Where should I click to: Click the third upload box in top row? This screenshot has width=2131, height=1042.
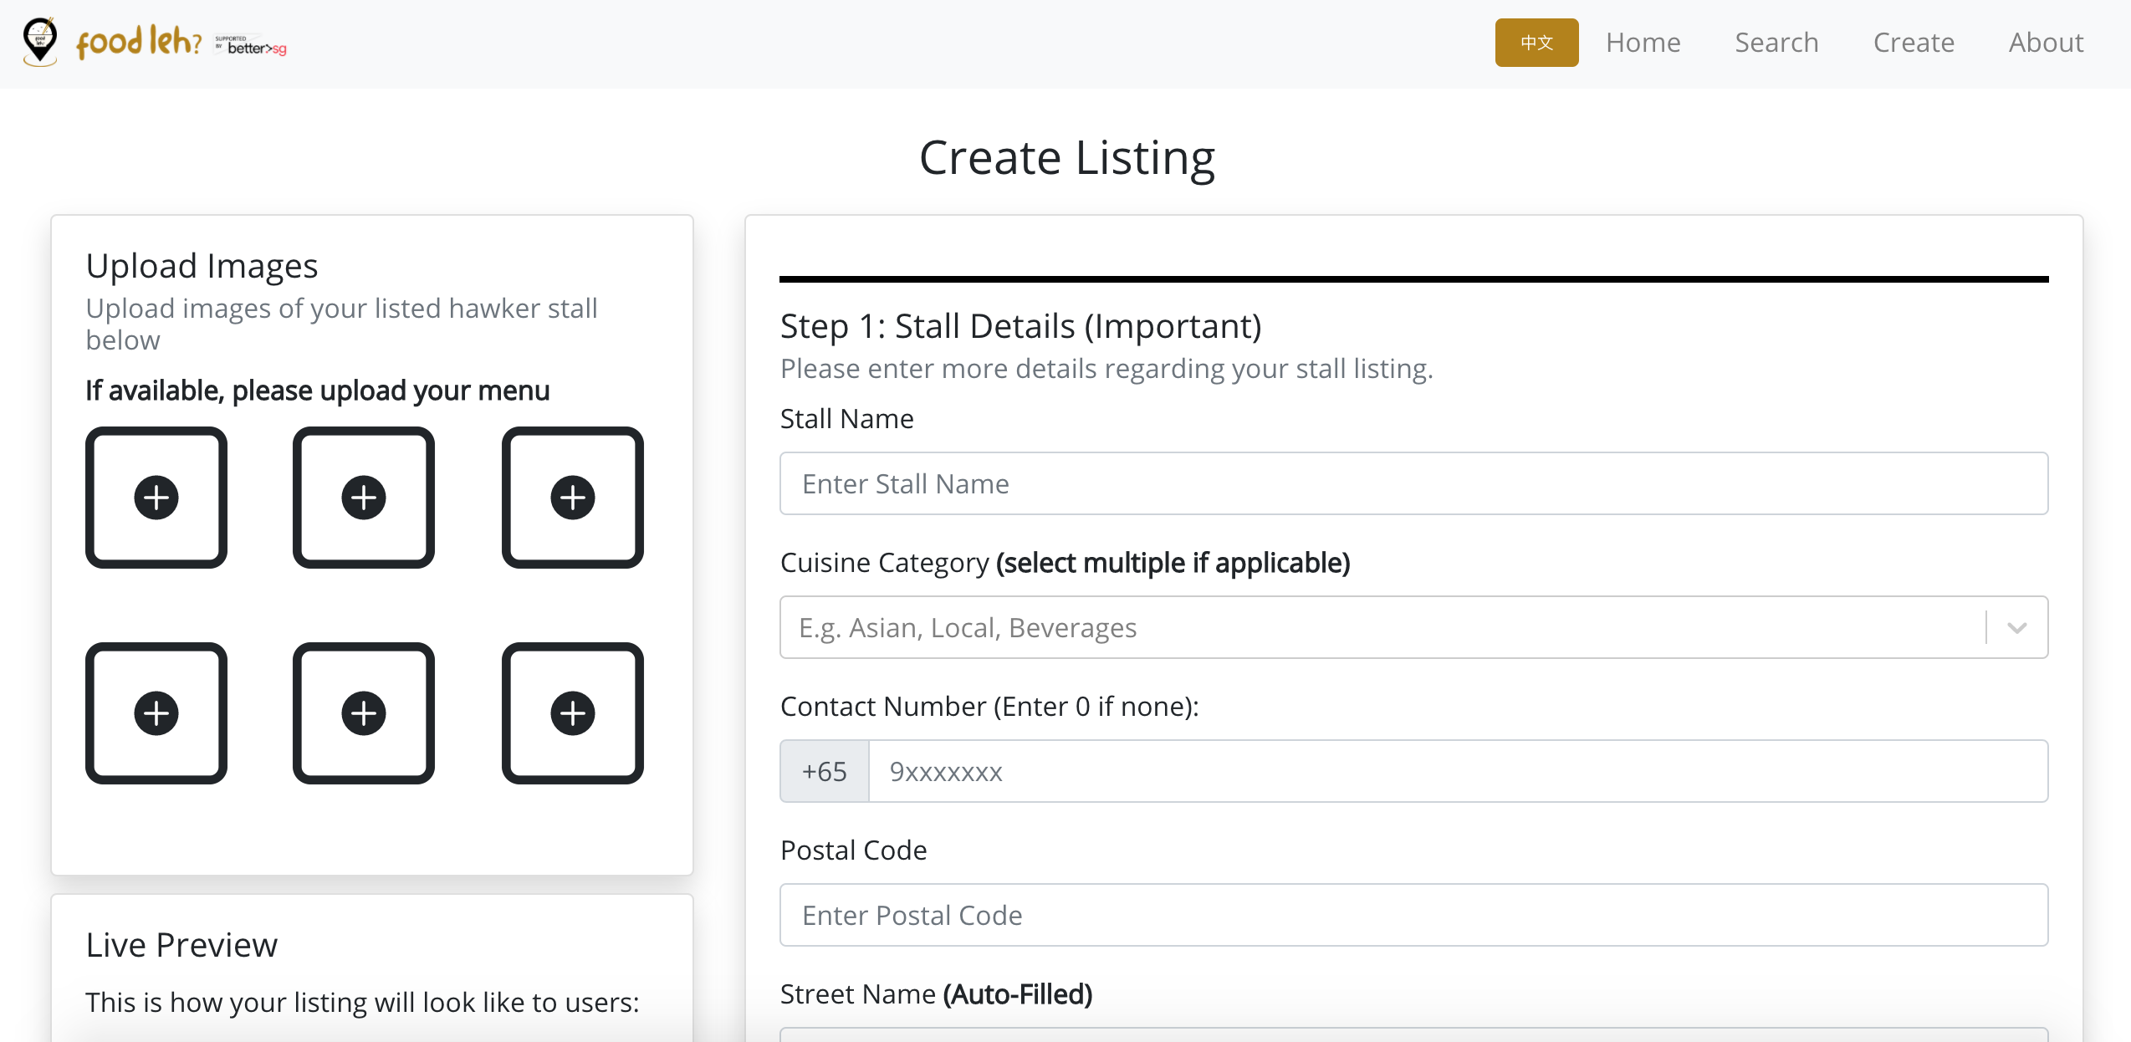(x=573, y=498)
